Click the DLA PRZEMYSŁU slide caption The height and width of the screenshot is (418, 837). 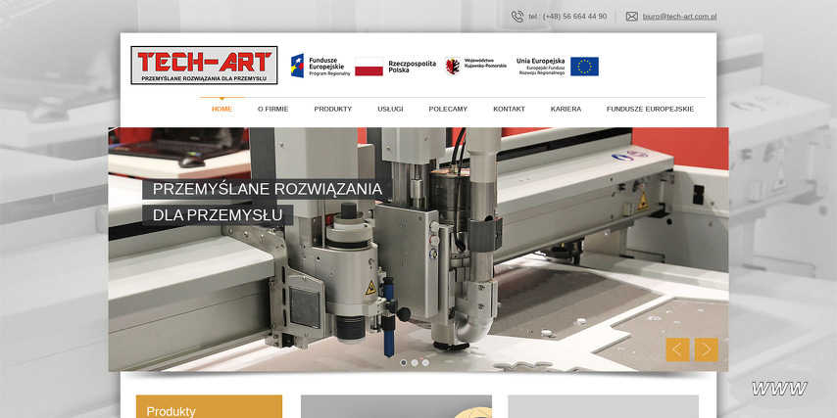pos(218,215)
